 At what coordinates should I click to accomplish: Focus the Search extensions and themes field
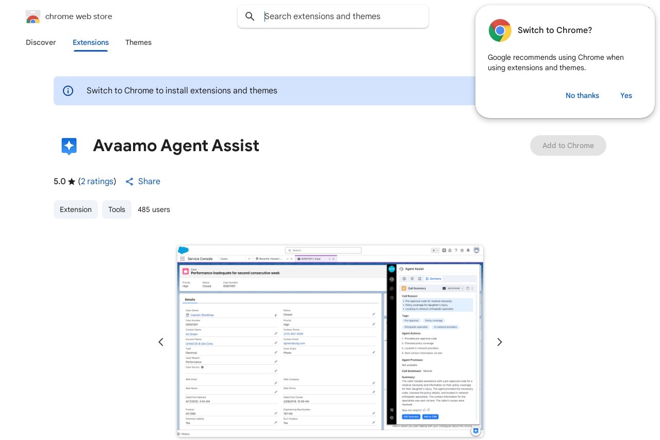coord(333,17)
